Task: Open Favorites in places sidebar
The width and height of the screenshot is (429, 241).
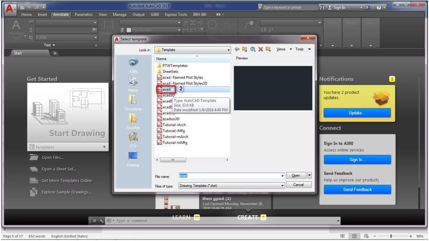Action: coord(133,122)
